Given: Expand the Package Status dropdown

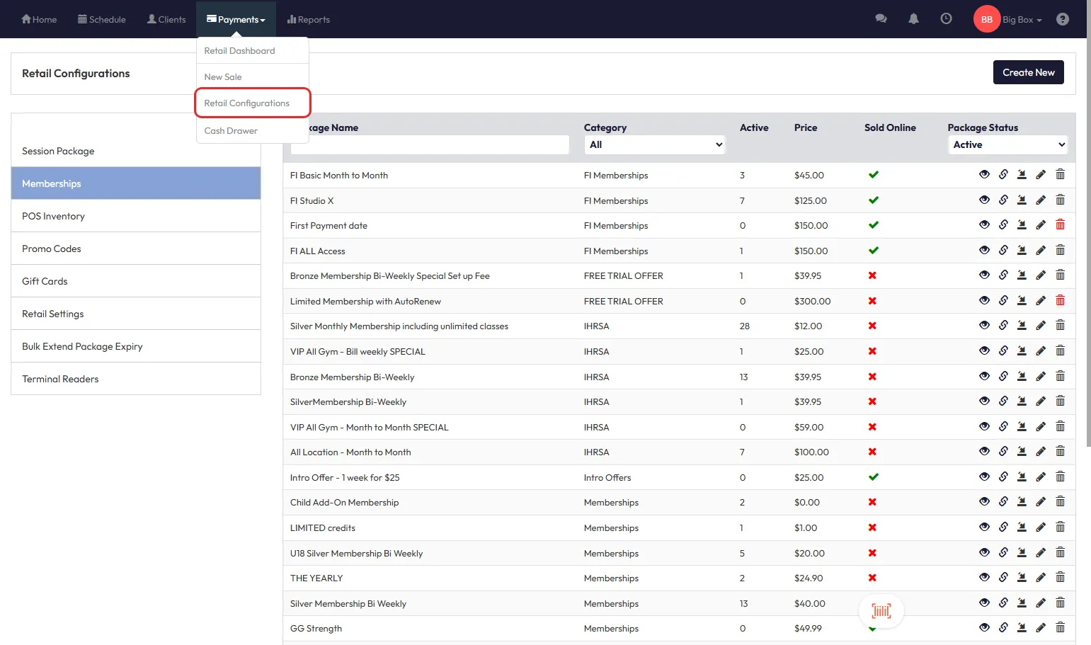Looking at the screenshot, I should click(x=1007, y=144).
